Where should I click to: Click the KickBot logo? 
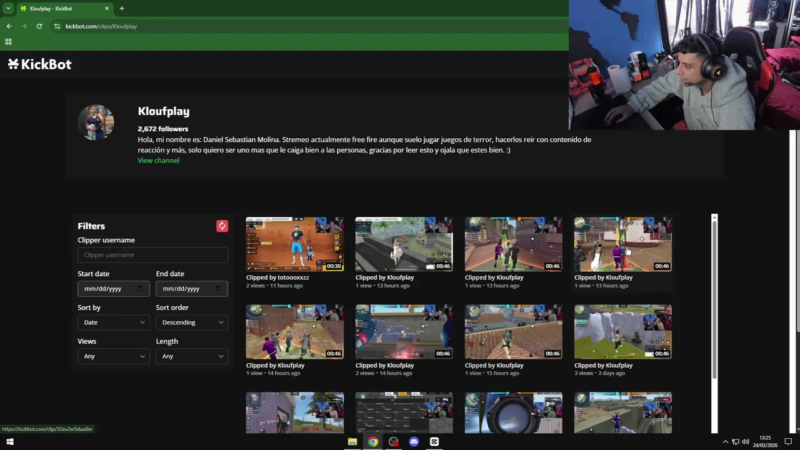point(39,64)
